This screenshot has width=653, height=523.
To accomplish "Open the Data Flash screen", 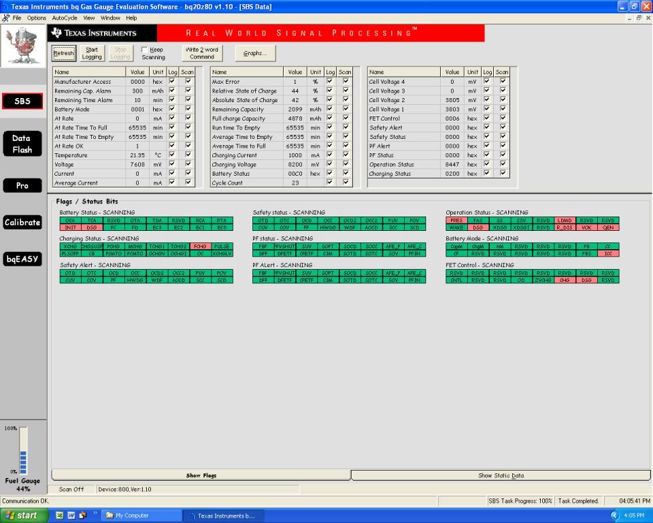I will (22, 144).
